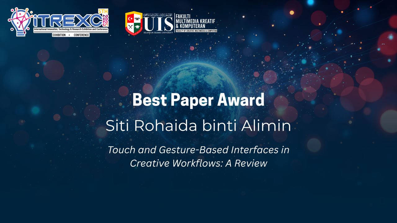Click the large UIS letters logo
This screenshot has height=223, width=397.
tap(158, 24)
